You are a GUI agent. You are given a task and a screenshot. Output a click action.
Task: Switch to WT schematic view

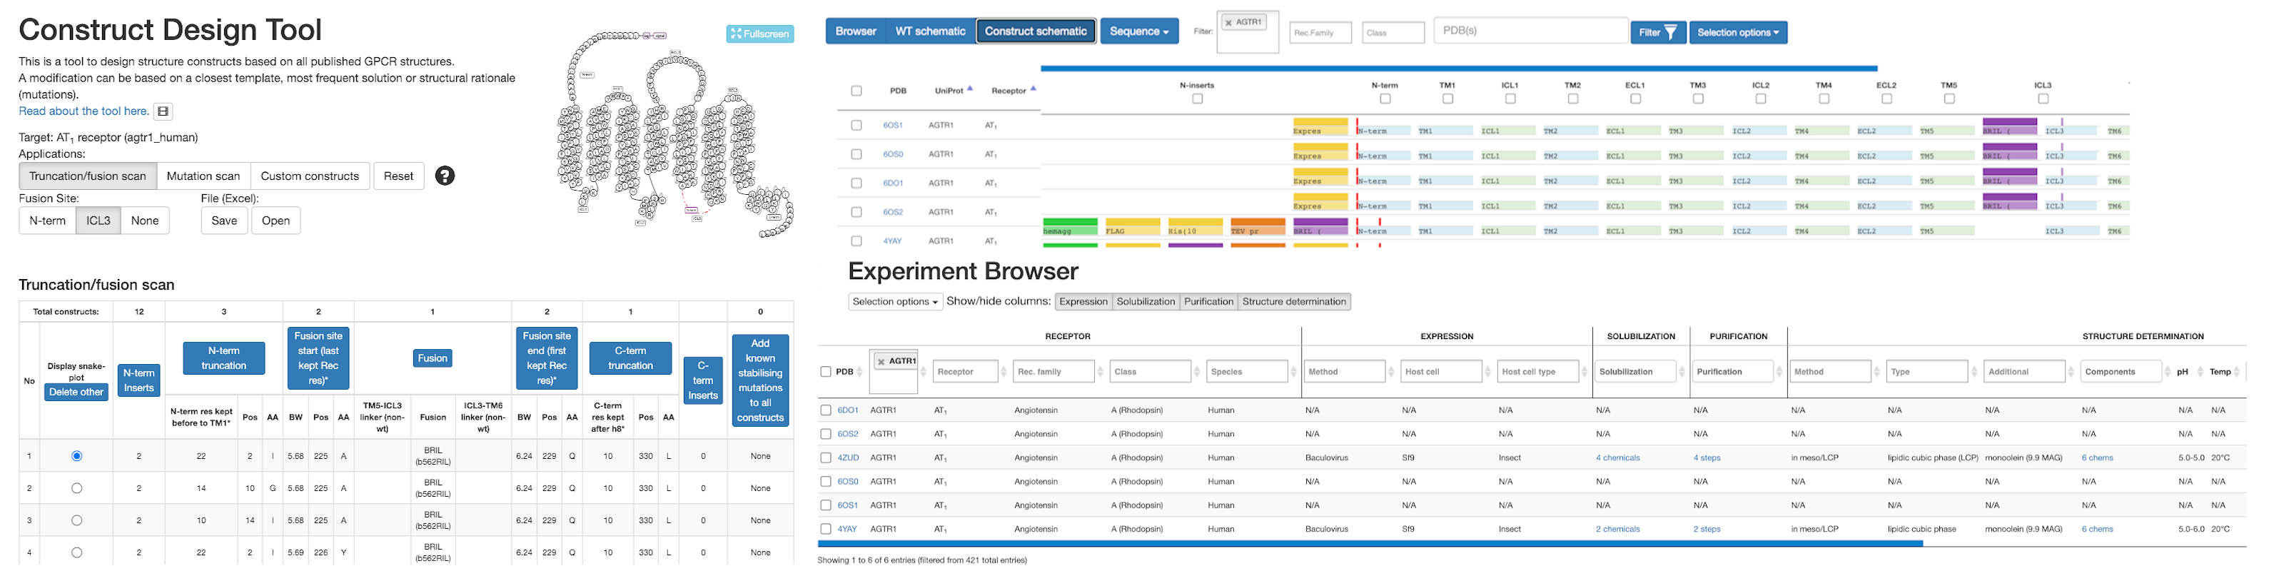coord(929,32)
